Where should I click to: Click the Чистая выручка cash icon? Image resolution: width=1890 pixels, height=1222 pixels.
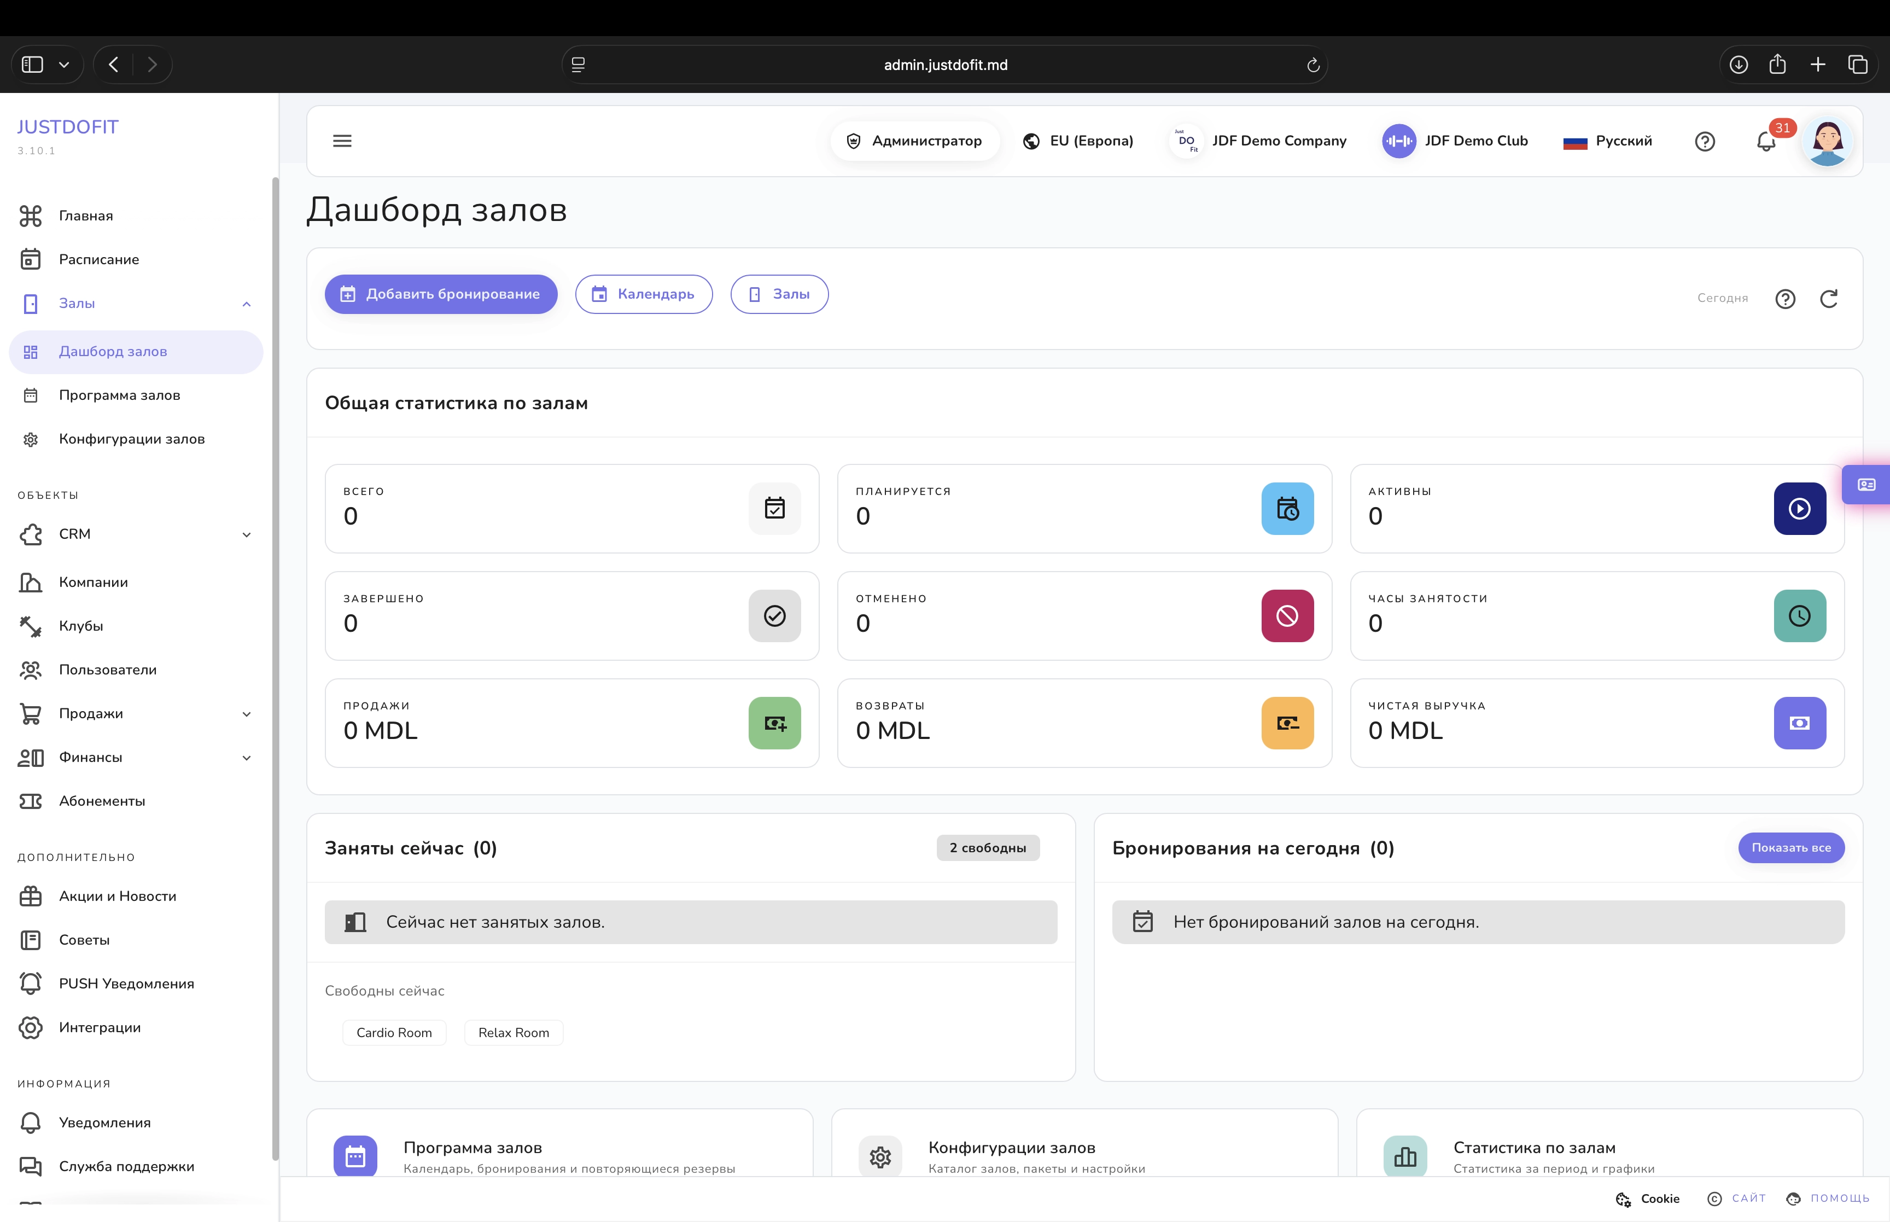pyautogui.click(x=1800, y=723)
